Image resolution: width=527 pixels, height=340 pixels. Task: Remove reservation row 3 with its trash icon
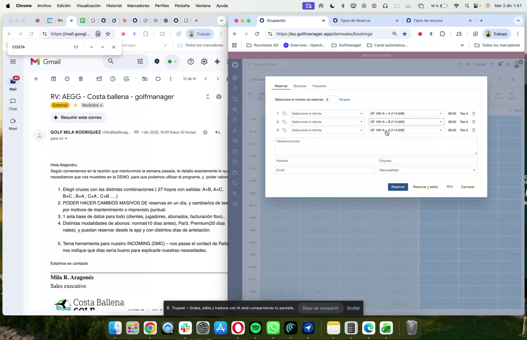pyautogui.click(x=474, y=130)
